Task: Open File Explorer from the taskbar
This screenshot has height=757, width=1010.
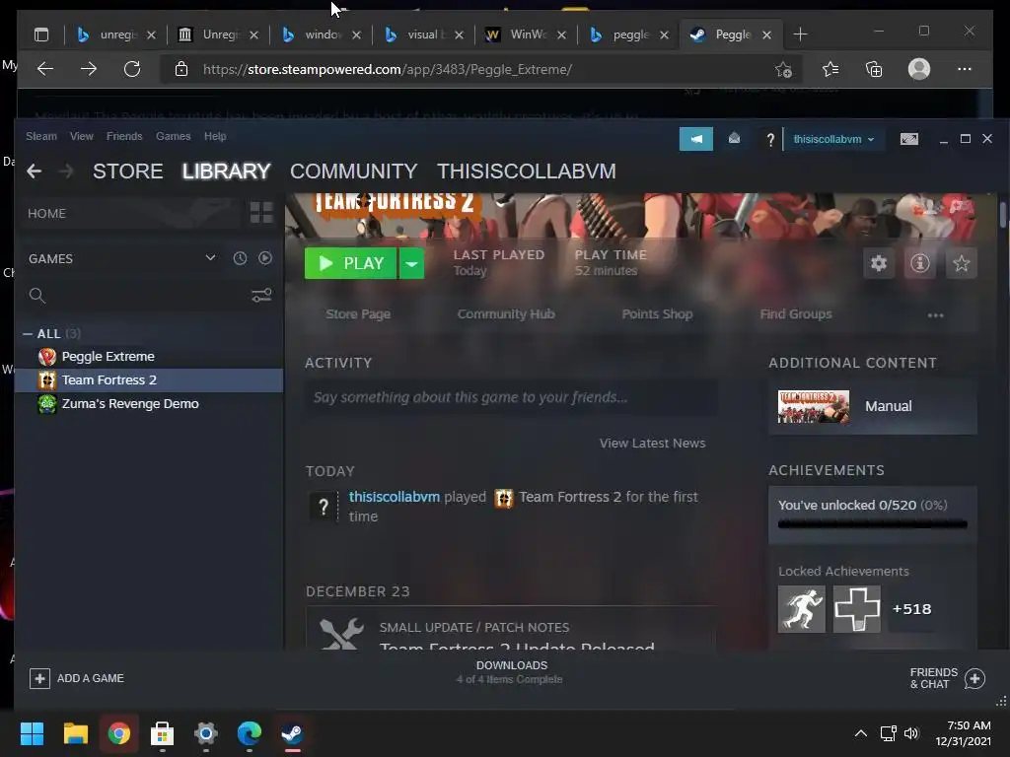Action: [75, 733]
